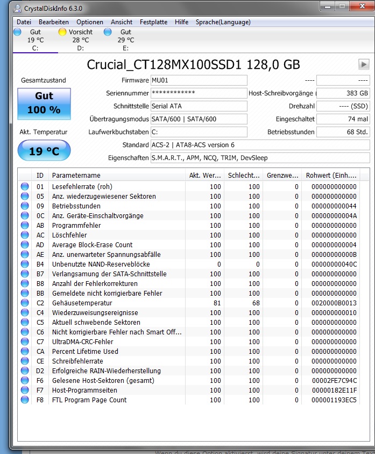Click the next disk arrow button
The height and width of the screenshot is (454, 375).
pyautogui.click(x=364, y=64)
